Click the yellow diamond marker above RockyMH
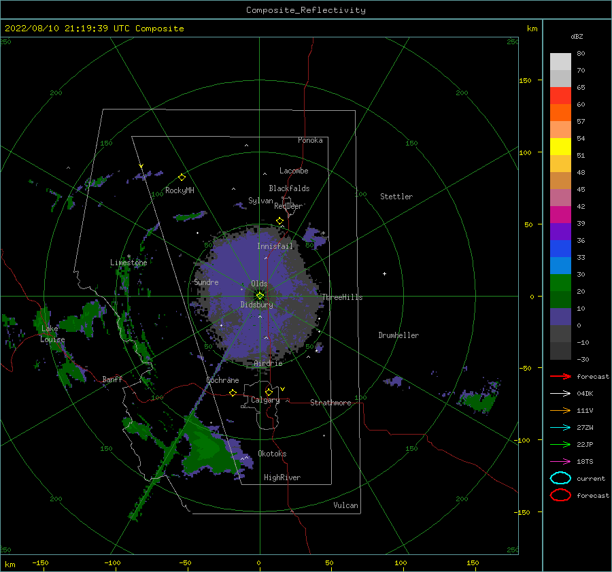The image size is (612, 572). tap(182, 178)
